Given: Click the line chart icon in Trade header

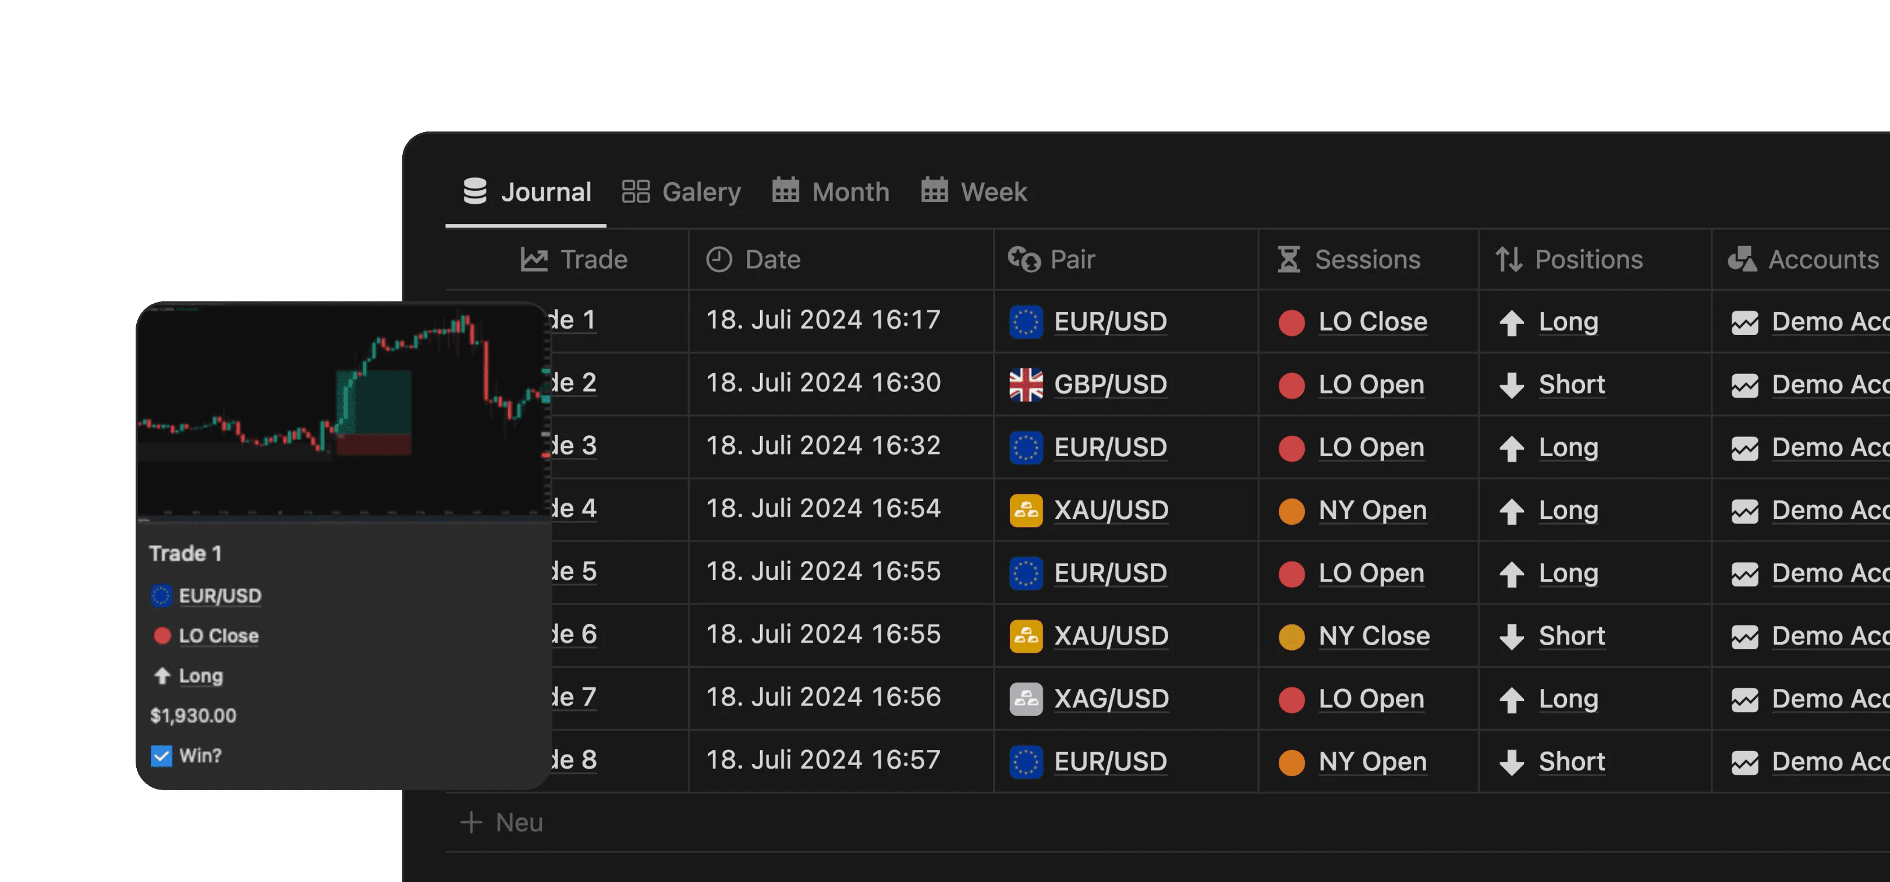Looking at the screenshot, I should point(534,259).
